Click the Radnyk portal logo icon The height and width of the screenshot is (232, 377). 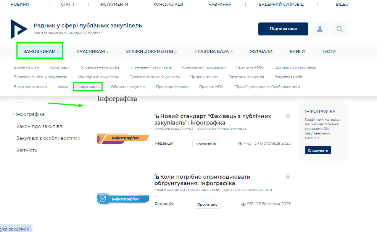[19, 29]
